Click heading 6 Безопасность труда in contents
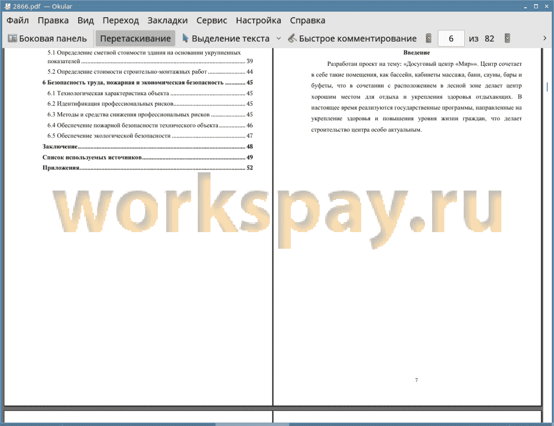This screenshot has width=554, height=426. [x=147, y=83]
